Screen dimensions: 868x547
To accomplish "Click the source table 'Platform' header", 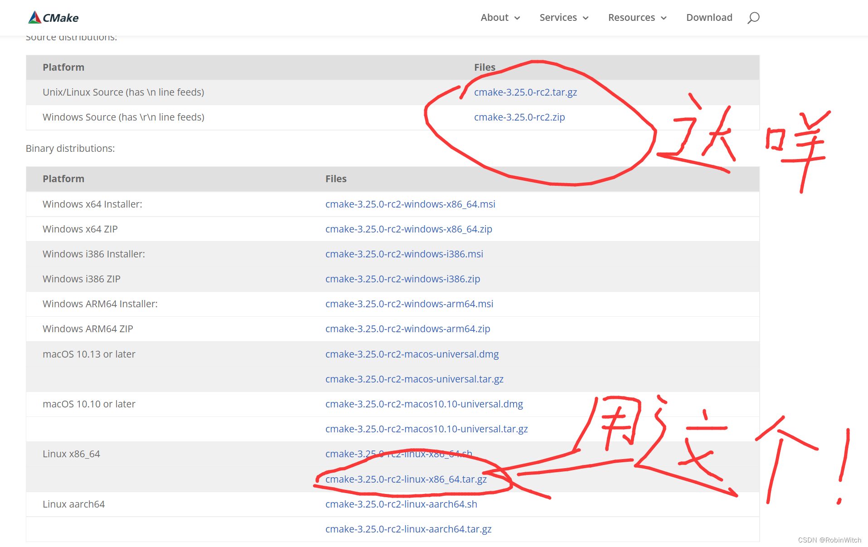I will click(63, 68).
